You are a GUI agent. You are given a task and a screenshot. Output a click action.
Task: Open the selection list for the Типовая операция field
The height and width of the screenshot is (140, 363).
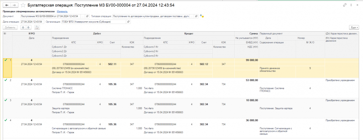(x=192, y=16)
